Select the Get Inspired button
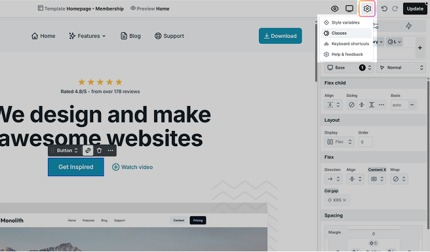The width and height of the screenshot is (430, 252). pyautogui.click(x=75, y=167)
